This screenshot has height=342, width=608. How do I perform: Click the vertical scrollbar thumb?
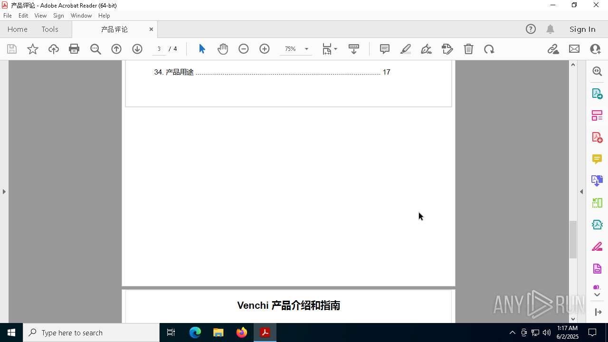[573, 240]
